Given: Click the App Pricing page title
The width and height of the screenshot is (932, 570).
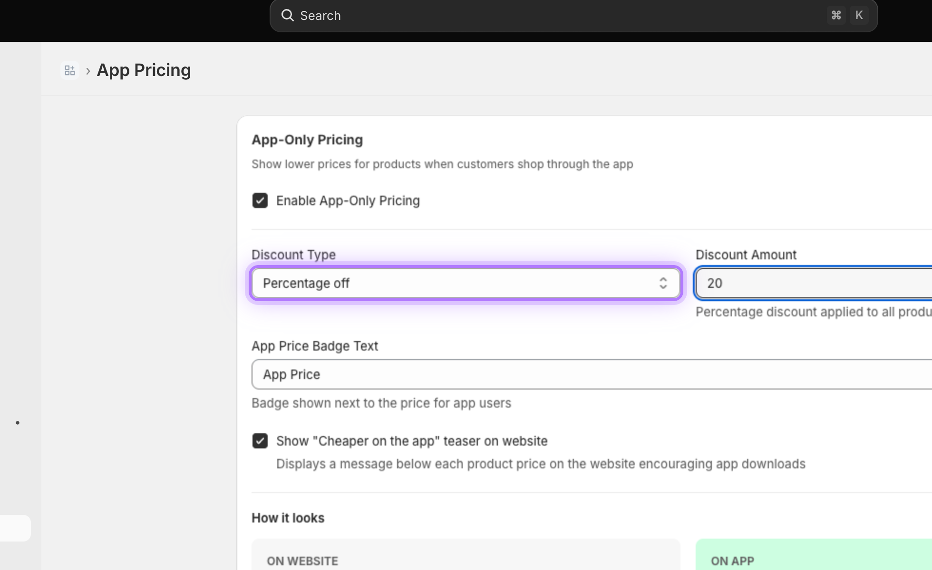Looking at the screenshot, I should tap(144, 70).
